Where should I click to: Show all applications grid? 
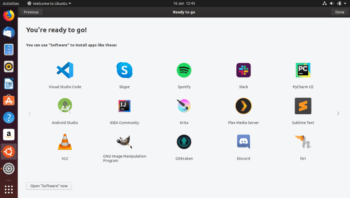[9, 190]
